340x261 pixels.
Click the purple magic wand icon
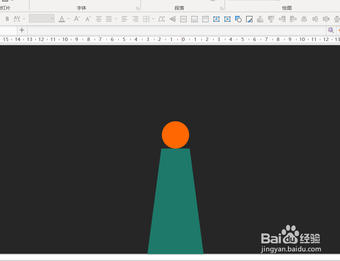pyautogui.click(x=331, y=30)
